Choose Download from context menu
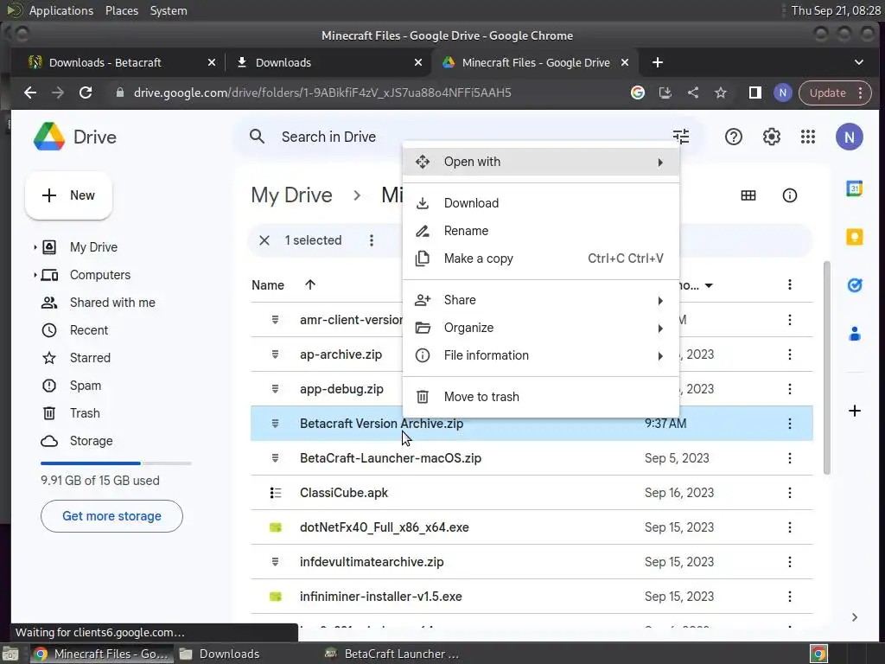 point(541,203)
